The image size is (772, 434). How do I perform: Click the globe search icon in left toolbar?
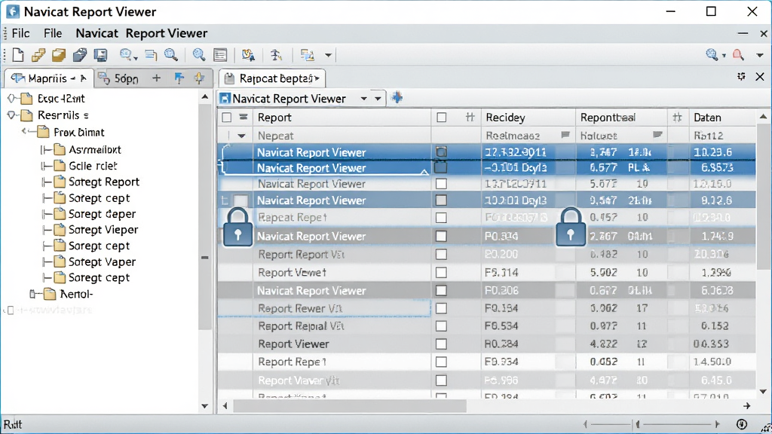127,54
